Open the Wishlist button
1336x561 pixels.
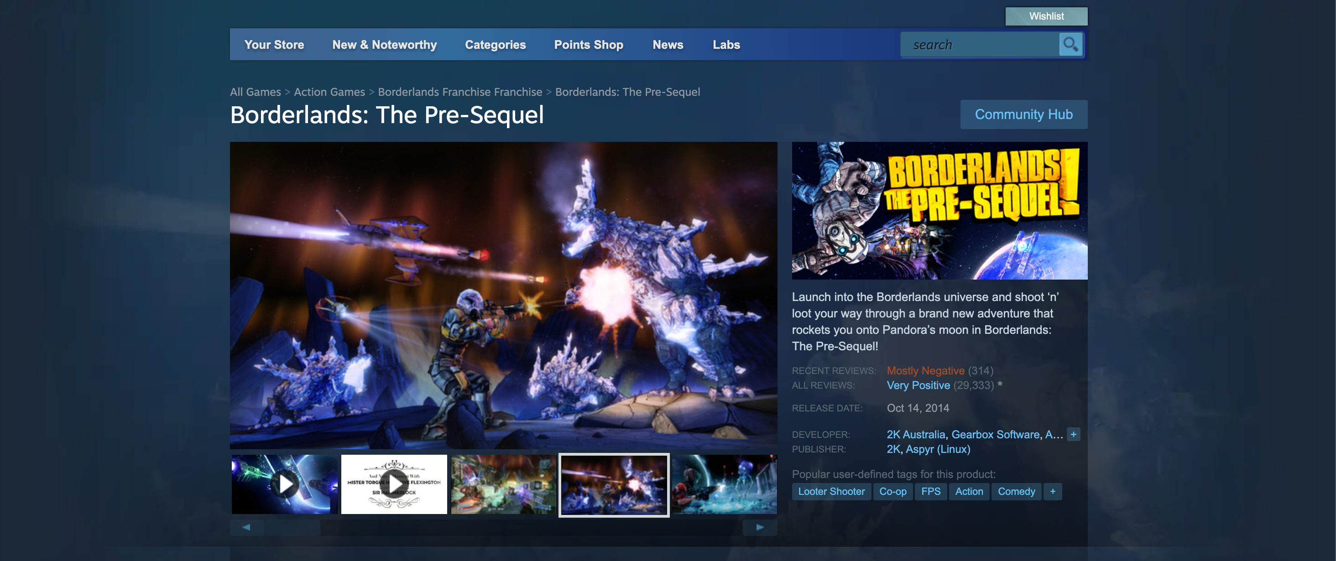[x=1046, y=16]
